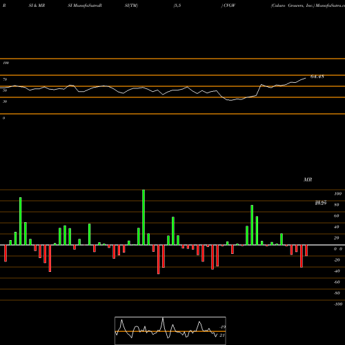The width and height of the screenshot is (345, 345).
Task: Click the RSI value label 64.45
Action: click(317, 77)
